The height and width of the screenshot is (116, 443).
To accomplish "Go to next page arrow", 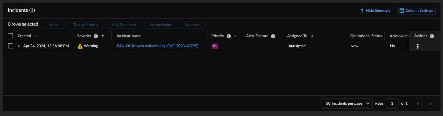I will pyautogui.click(x=430, y=104).
